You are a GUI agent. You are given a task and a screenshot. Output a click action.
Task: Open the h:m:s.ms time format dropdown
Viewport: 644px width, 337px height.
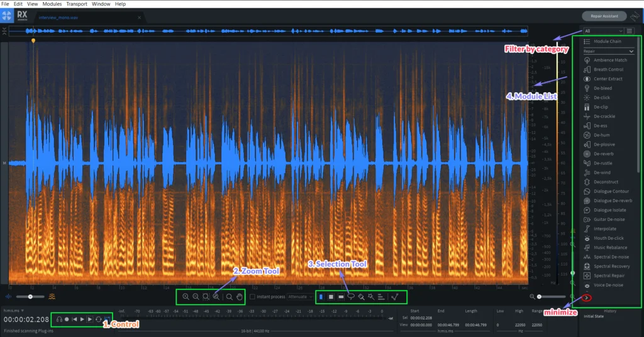point(14,311)
